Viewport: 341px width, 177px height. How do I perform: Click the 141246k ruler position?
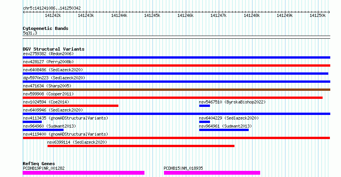185,15
